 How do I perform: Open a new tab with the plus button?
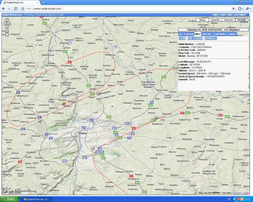pyautogui.click(x=43, y=3)
